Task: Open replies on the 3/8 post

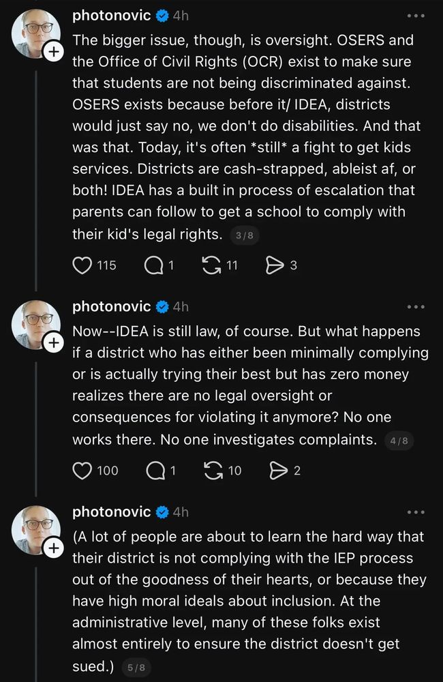Action: (x=154, y=265)
